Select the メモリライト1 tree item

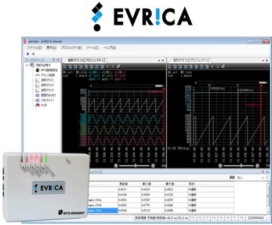click(47, 100)
